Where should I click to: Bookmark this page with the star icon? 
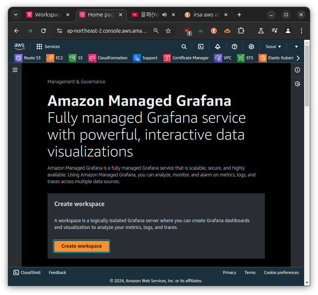[168, 31]
